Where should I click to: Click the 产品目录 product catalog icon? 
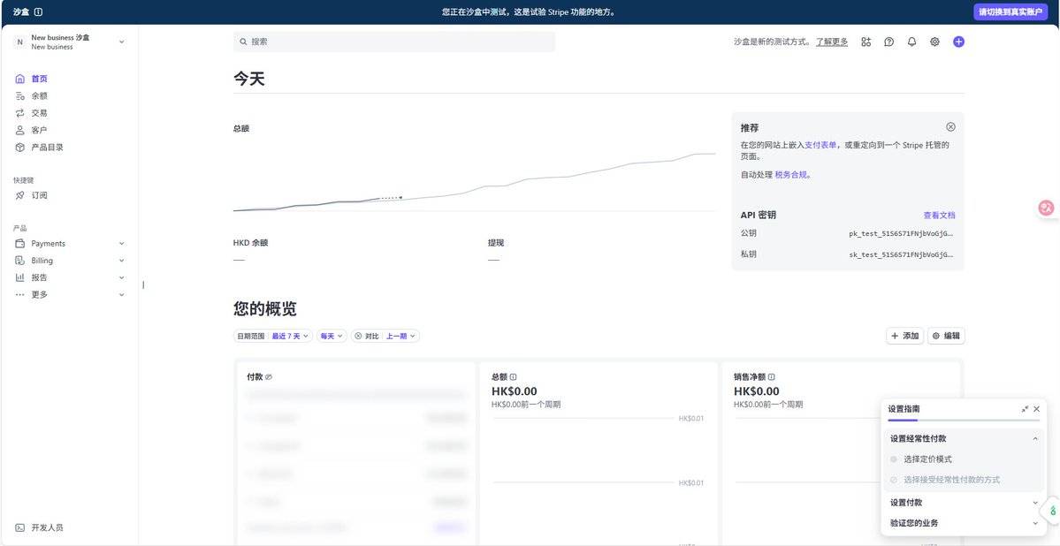[19, 148]
